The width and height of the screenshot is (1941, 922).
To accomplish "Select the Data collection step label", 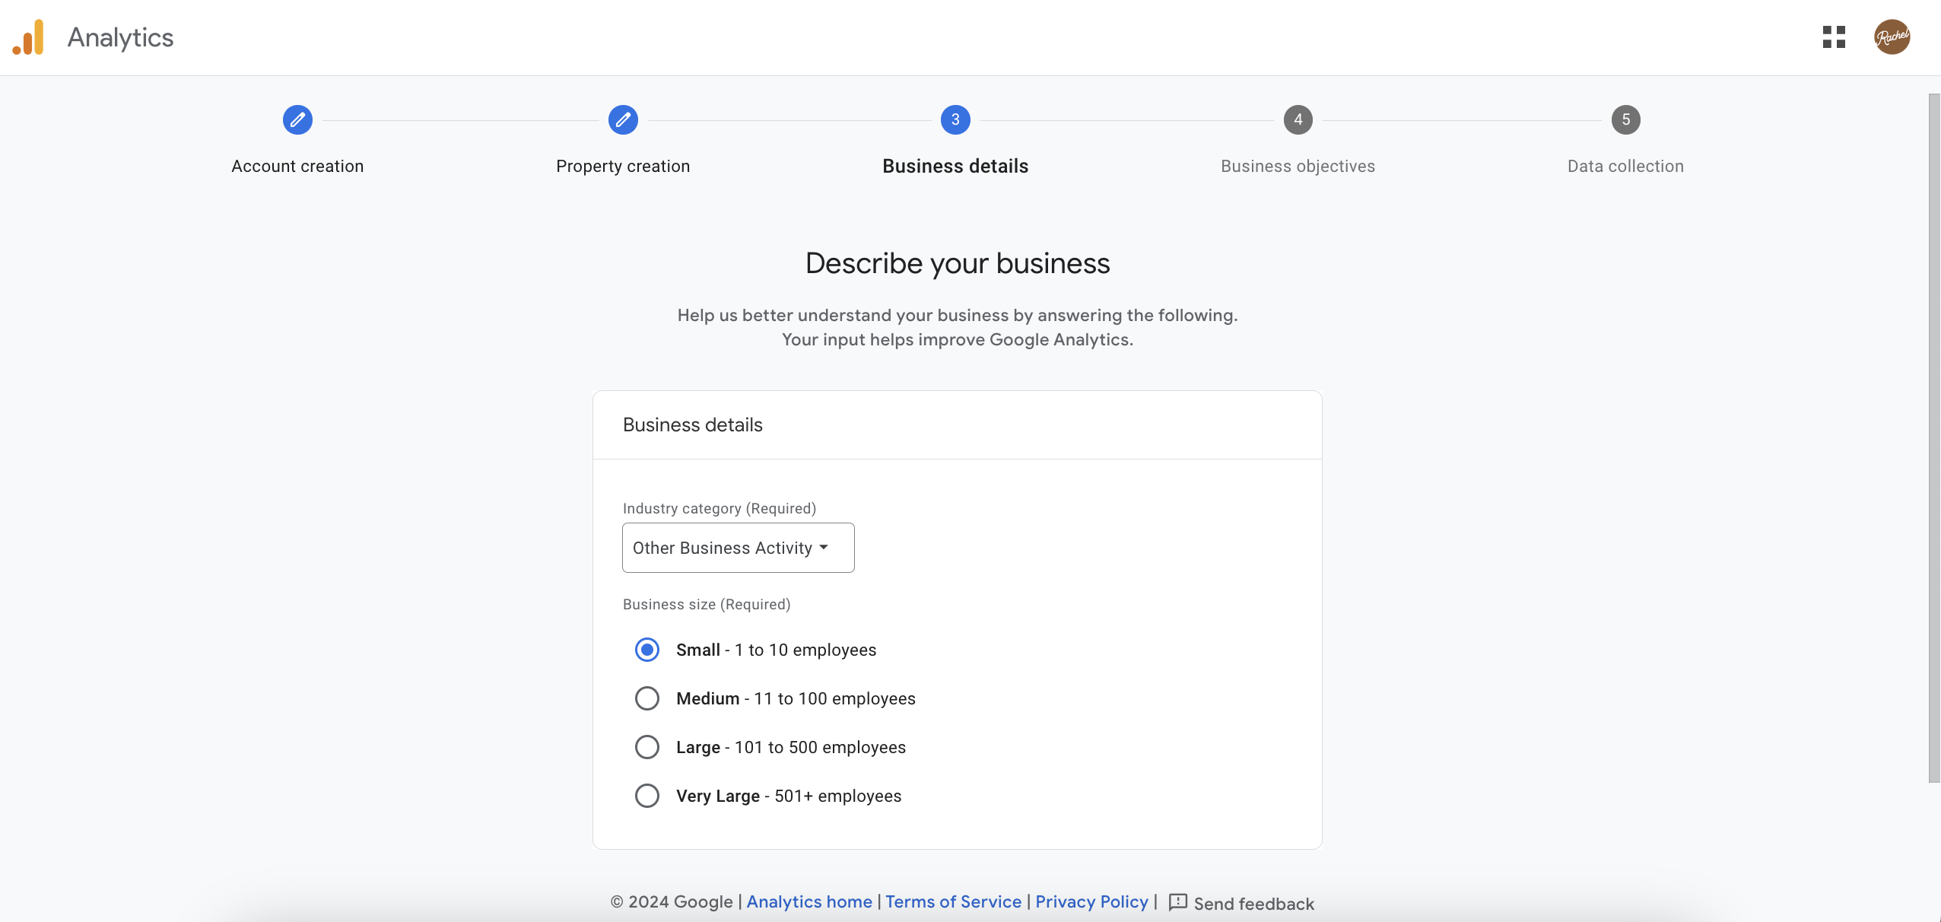I will pos(1626,167).
